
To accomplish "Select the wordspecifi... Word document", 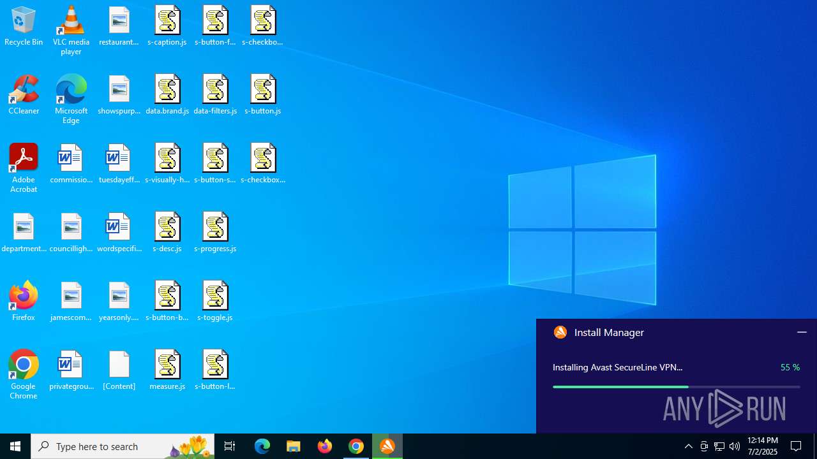I will point(119,233).
